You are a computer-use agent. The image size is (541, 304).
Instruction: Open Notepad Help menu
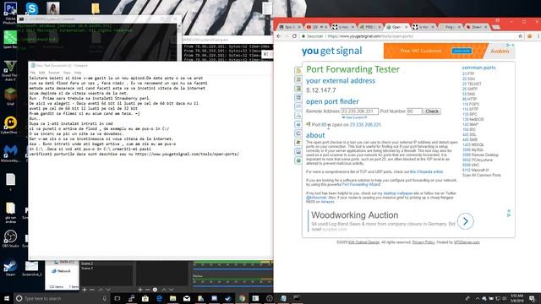click(78, 73)
